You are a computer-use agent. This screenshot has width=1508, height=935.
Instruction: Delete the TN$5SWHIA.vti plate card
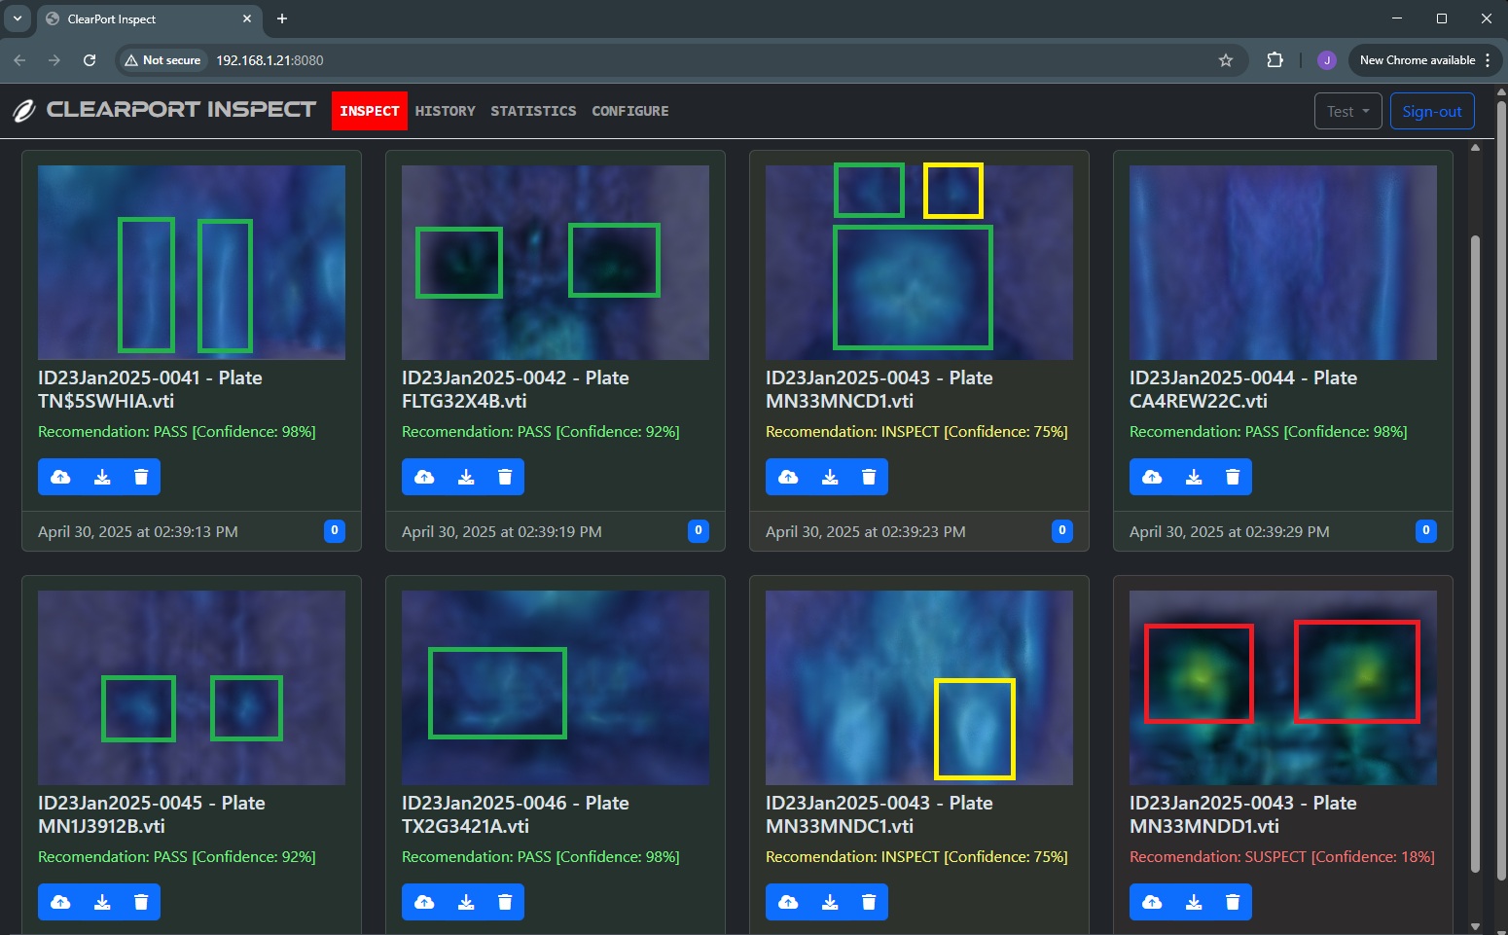(141, 477)
